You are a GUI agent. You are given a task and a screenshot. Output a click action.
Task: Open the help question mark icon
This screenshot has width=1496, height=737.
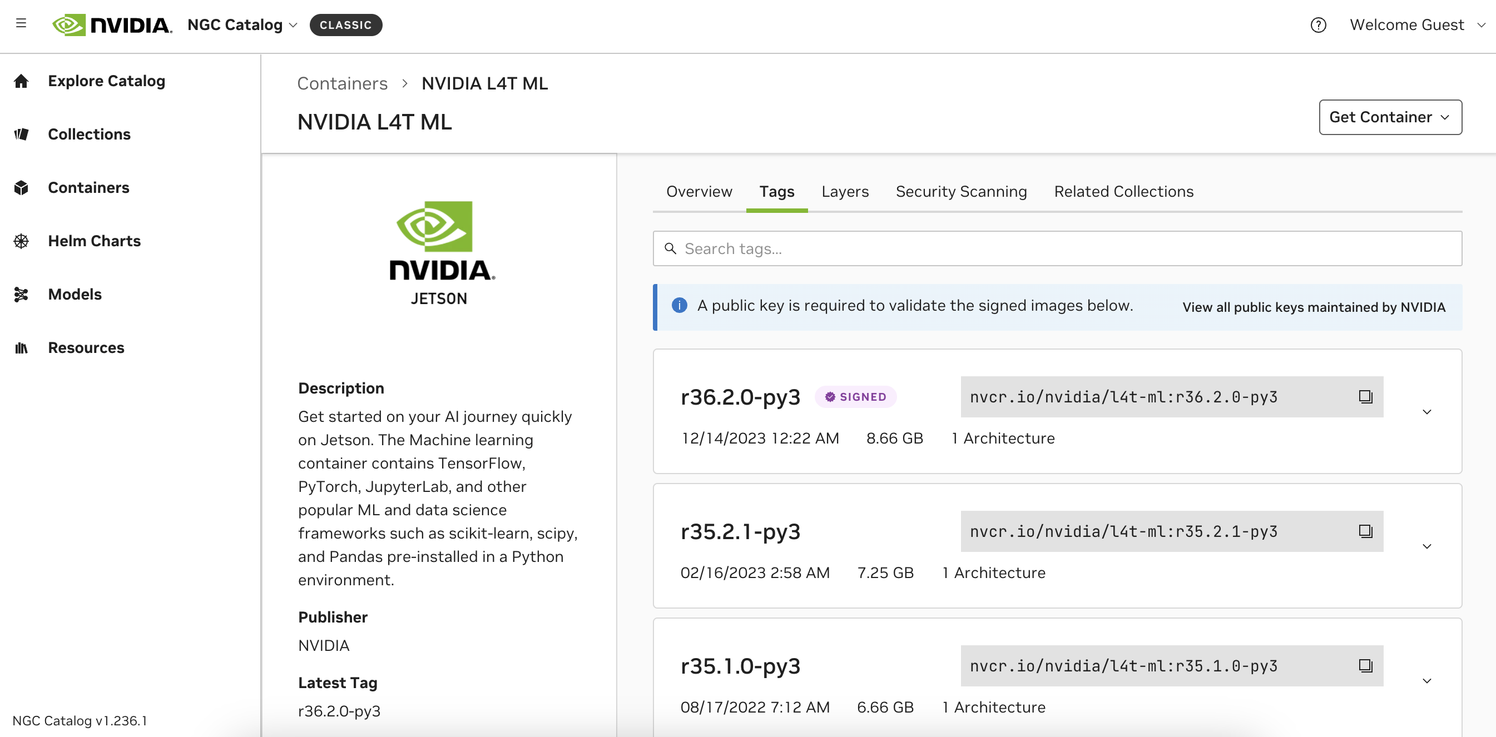(1317, 25)
